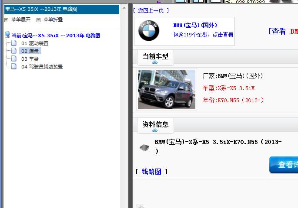Click the blue 查看详 button

point(284,165)
